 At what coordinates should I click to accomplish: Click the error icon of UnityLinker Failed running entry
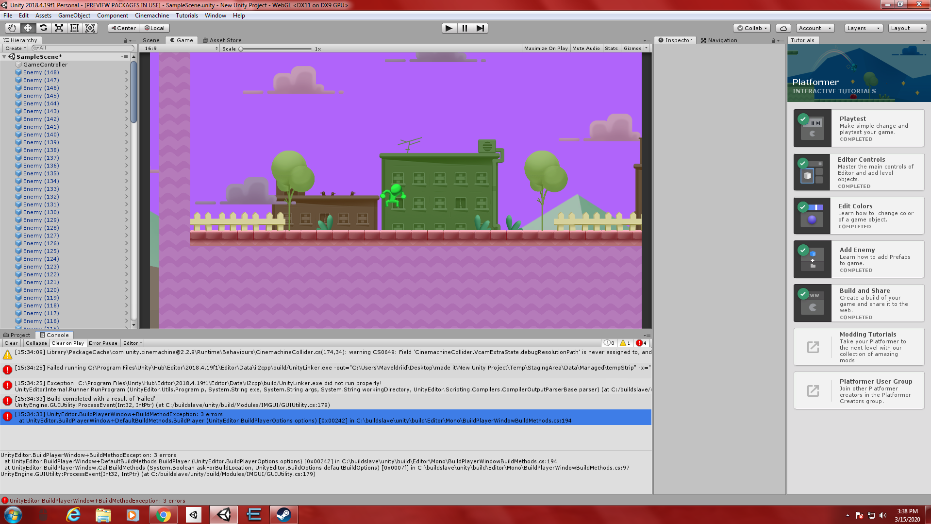tap(7, 370)
